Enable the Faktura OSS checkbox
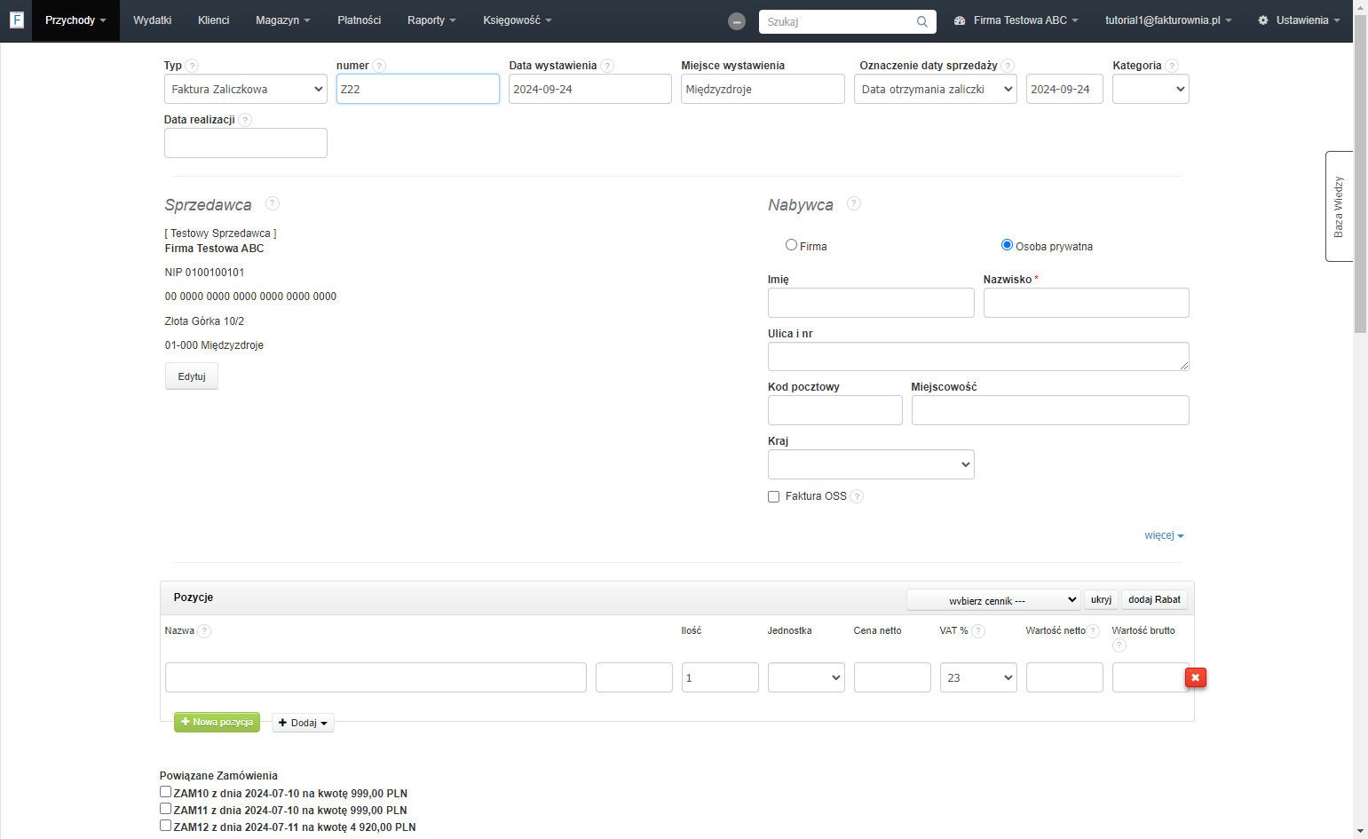 [x=773, y=496]
